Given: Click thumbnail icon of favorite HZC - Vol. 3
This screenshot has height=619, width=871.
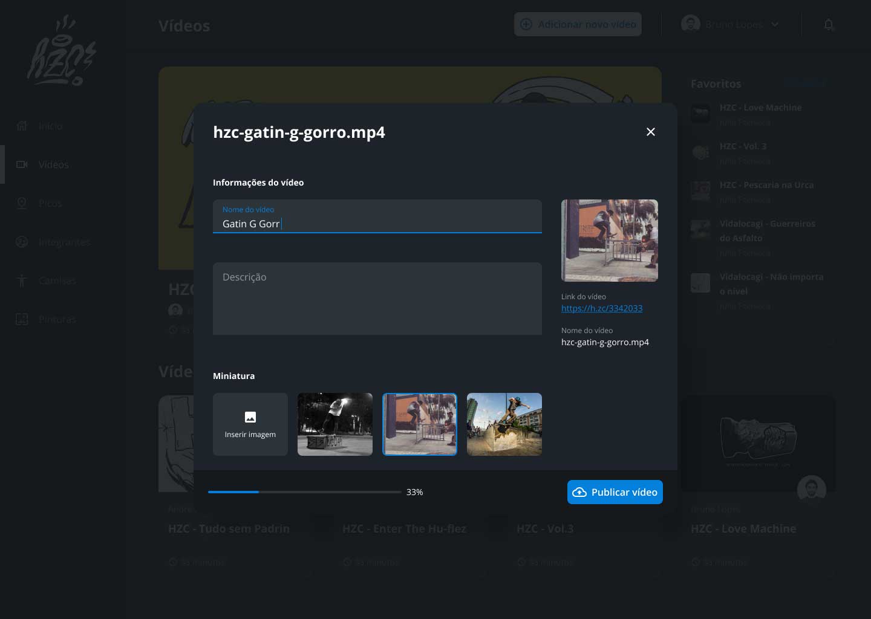Looking at the screenshot, I should click(700, 152).
